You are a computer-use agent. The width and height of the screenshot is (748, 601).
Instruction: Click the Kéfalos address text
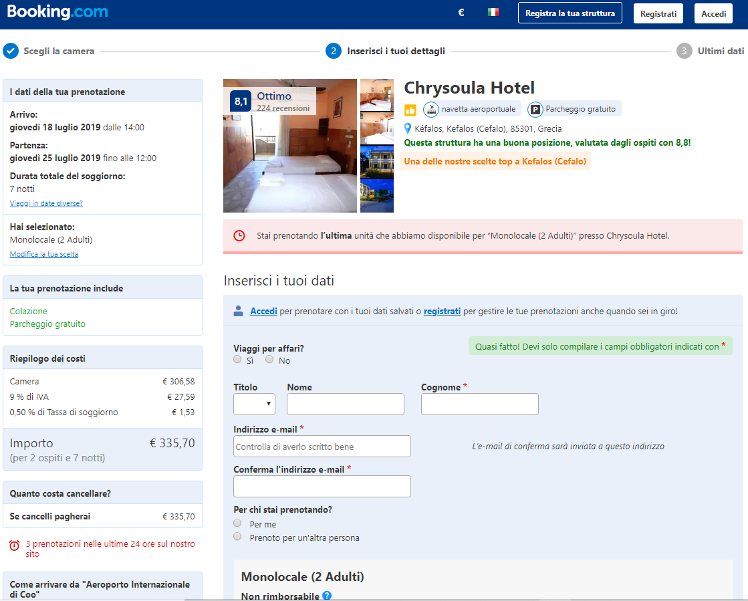488,129
